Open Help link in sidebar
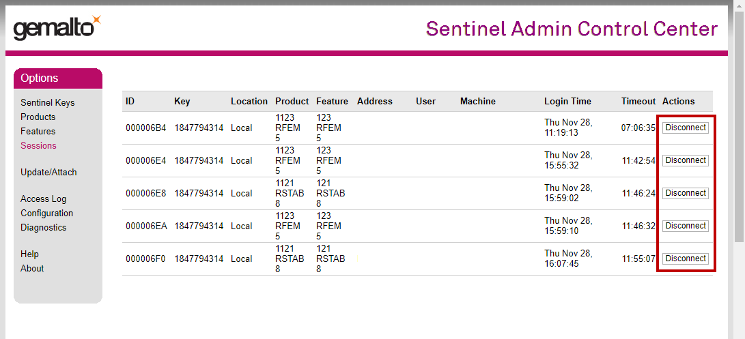745x339 pixels. click(x=29, y=254)
